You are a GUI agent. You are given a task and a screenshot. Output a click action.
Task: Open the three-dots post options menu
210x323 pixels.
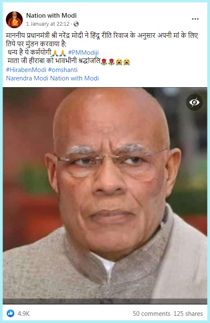coord(195,19)
